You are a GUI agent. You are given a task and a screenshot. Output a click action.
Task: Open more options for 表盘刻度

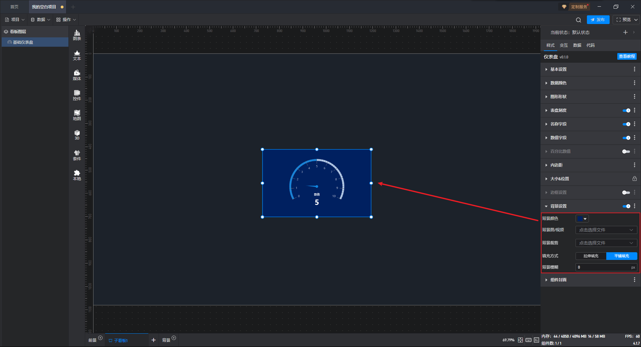click(634, 110)
